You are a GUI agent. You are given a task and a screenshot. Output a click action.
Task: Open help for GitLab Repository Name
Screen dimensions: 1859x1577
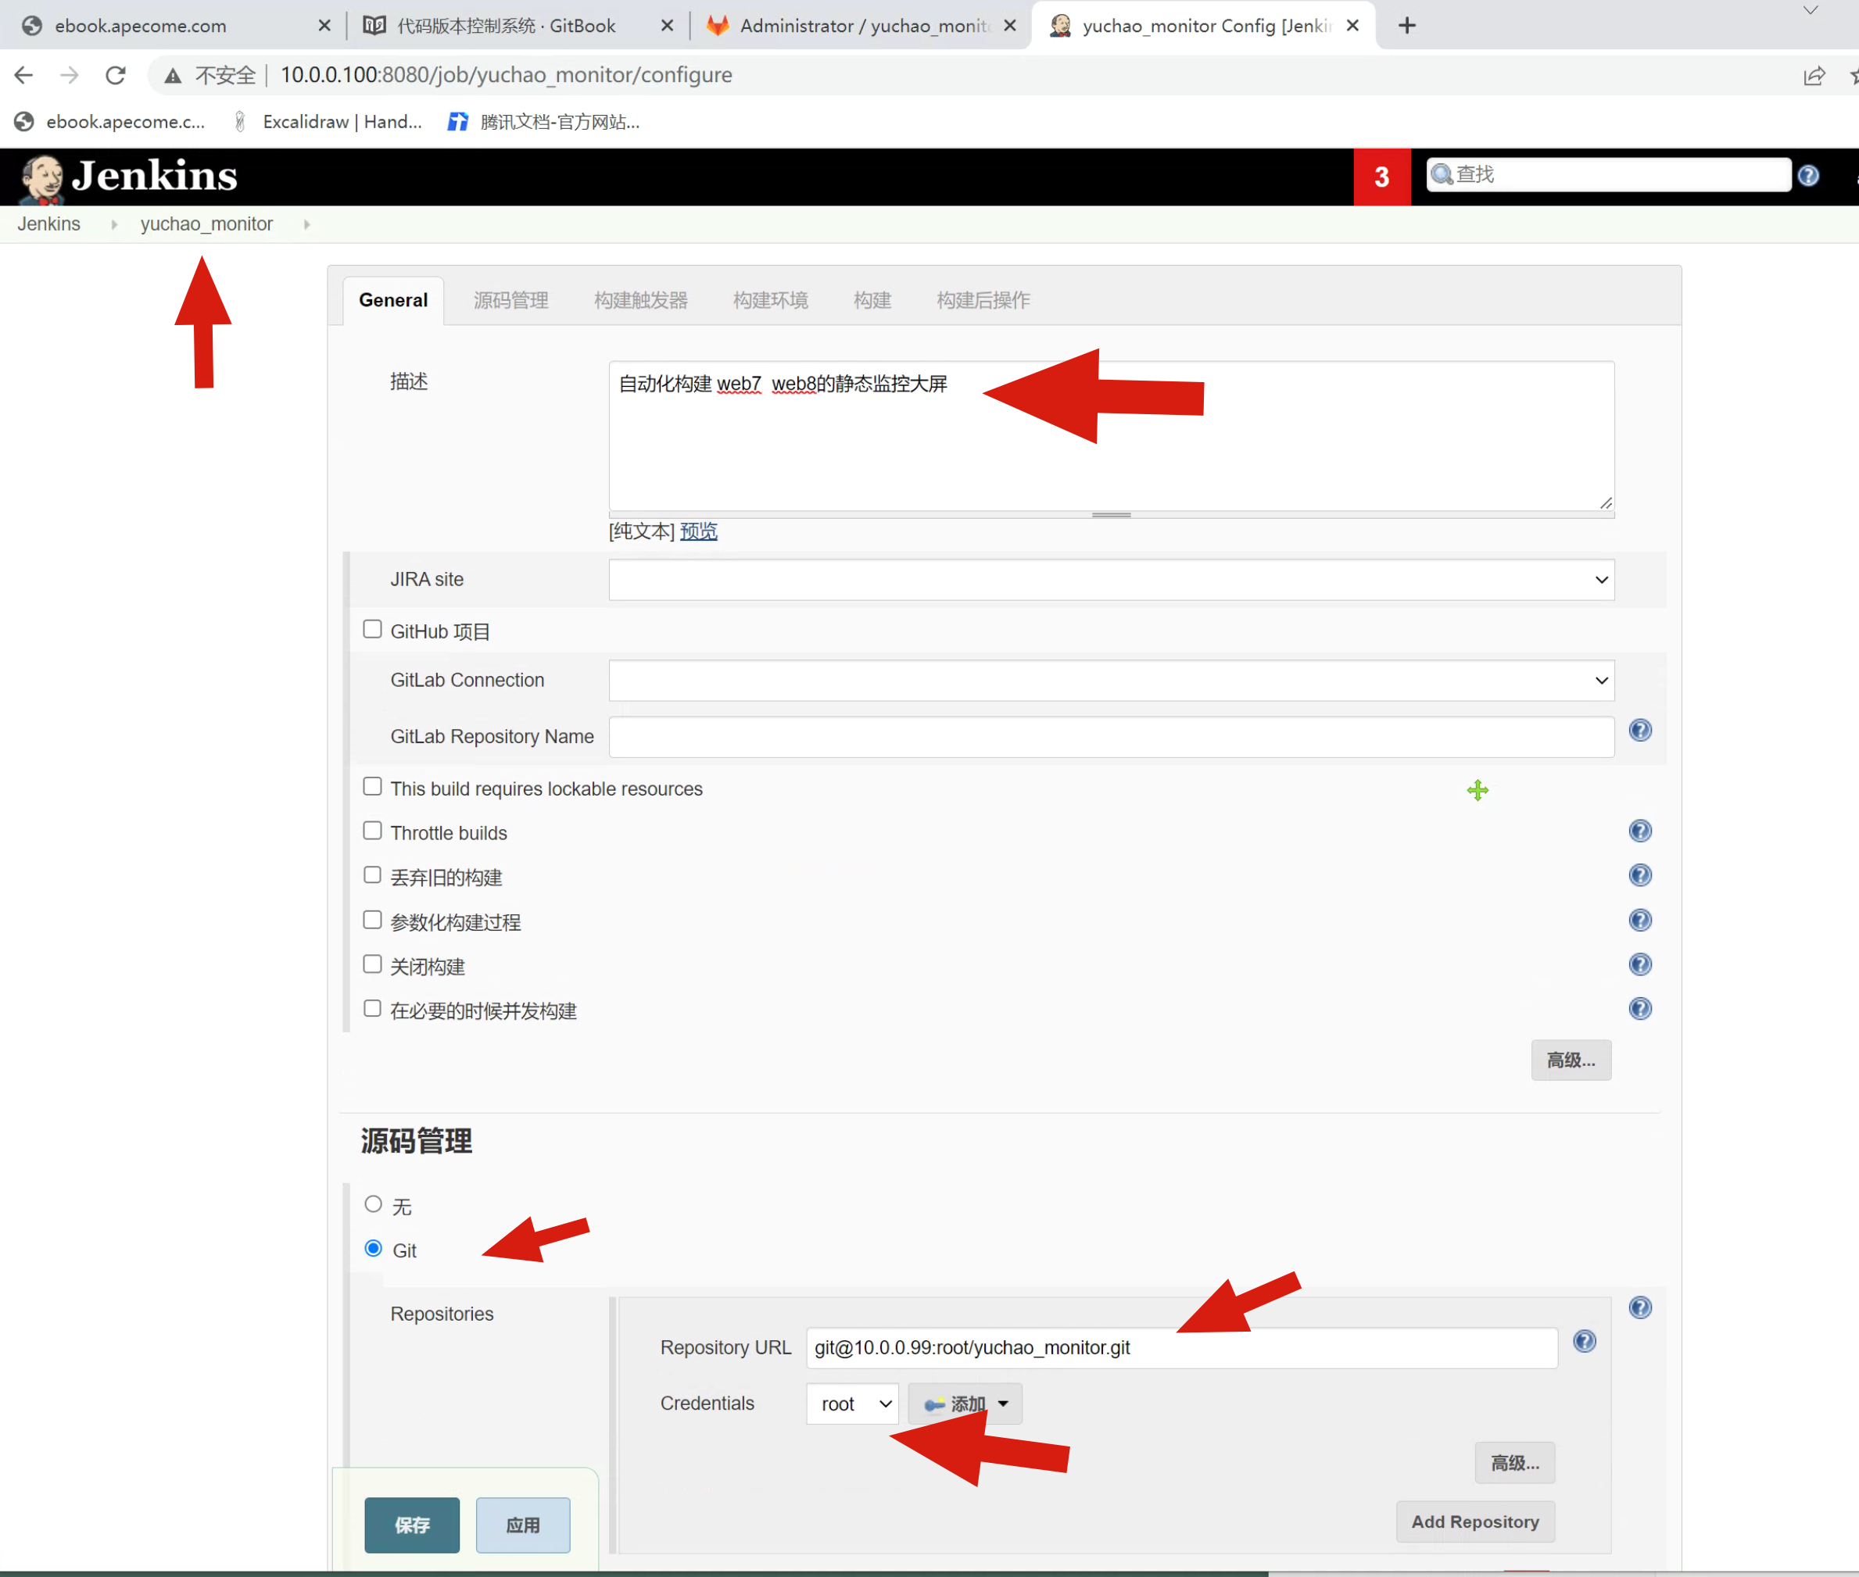(x=1639, y=731)
